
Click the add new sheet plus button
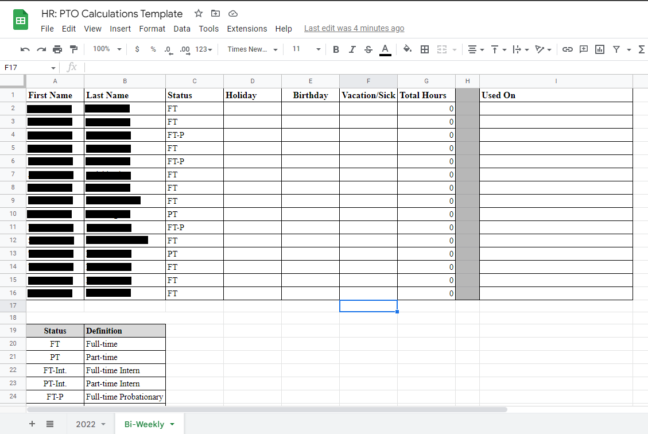(x=32, y=424)
